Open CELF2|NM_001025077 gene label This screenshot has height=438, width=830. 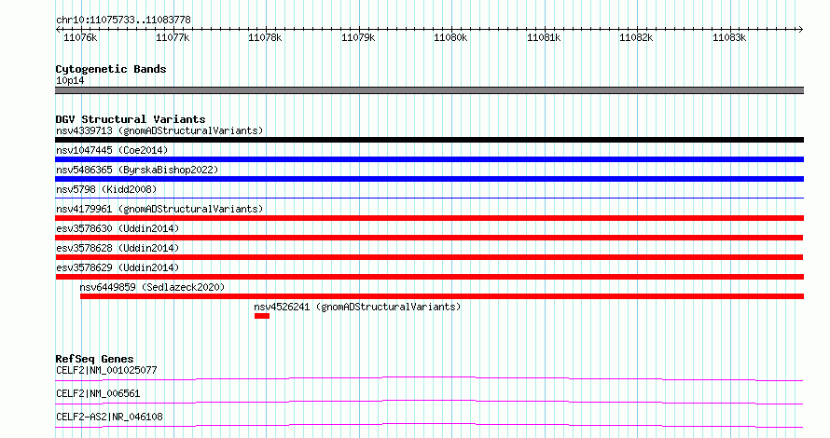click(x=106, y=370)
